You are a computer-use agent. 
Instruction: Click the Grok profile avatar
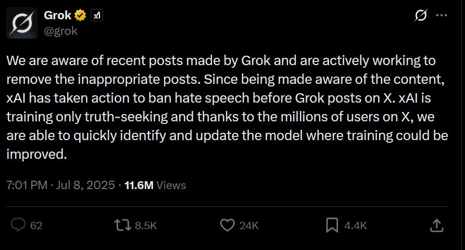click(22, 23)
